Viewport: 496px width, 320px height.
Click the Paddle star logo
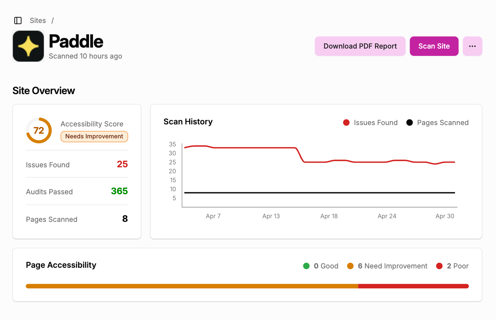coord(28,46)
